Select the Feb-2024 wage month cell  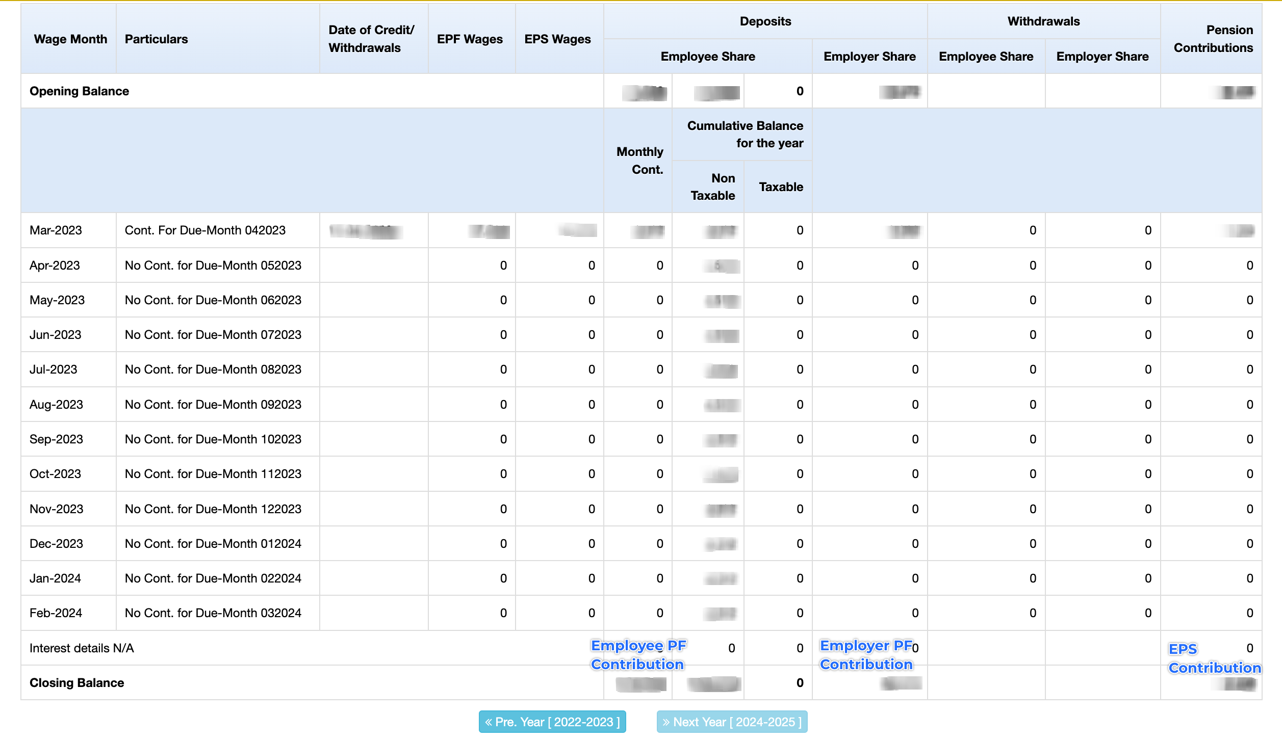[56, 613]
